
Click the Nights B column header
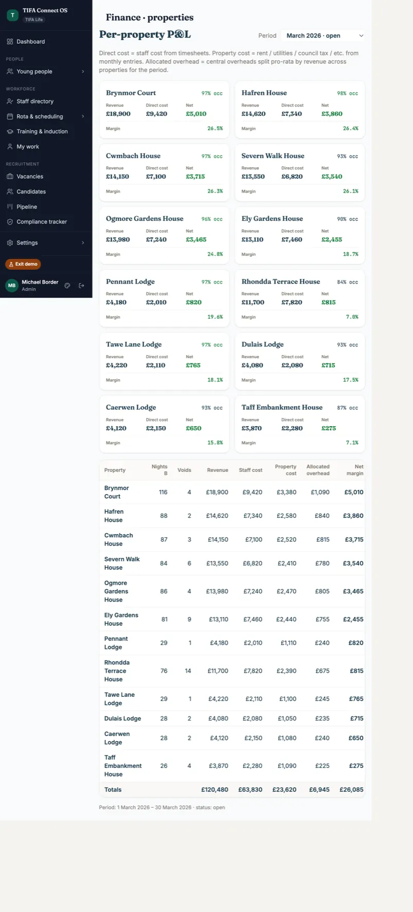pyautogui.click(x=159, y=470)
